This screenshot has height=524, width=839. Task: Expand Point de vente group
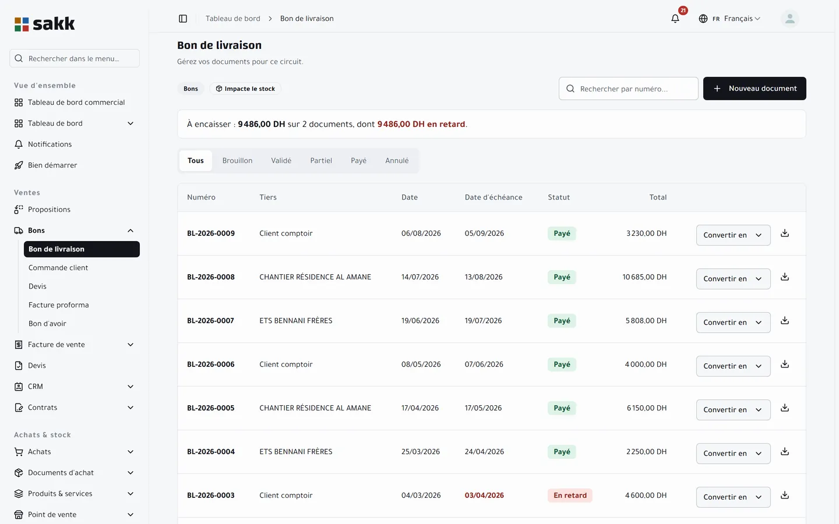pyautogui.click(x=75, y=515)
